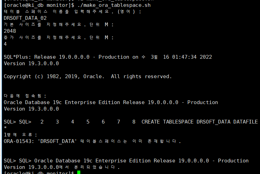Click the 테이블 스페이스 이름을 입력해주세요 prompt
Viewport: 260px width, 174px height.
(72, 12)
